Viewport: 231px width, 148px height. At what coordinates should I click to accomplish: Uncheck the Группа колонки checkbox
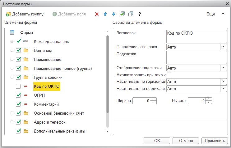pos(18,77)
